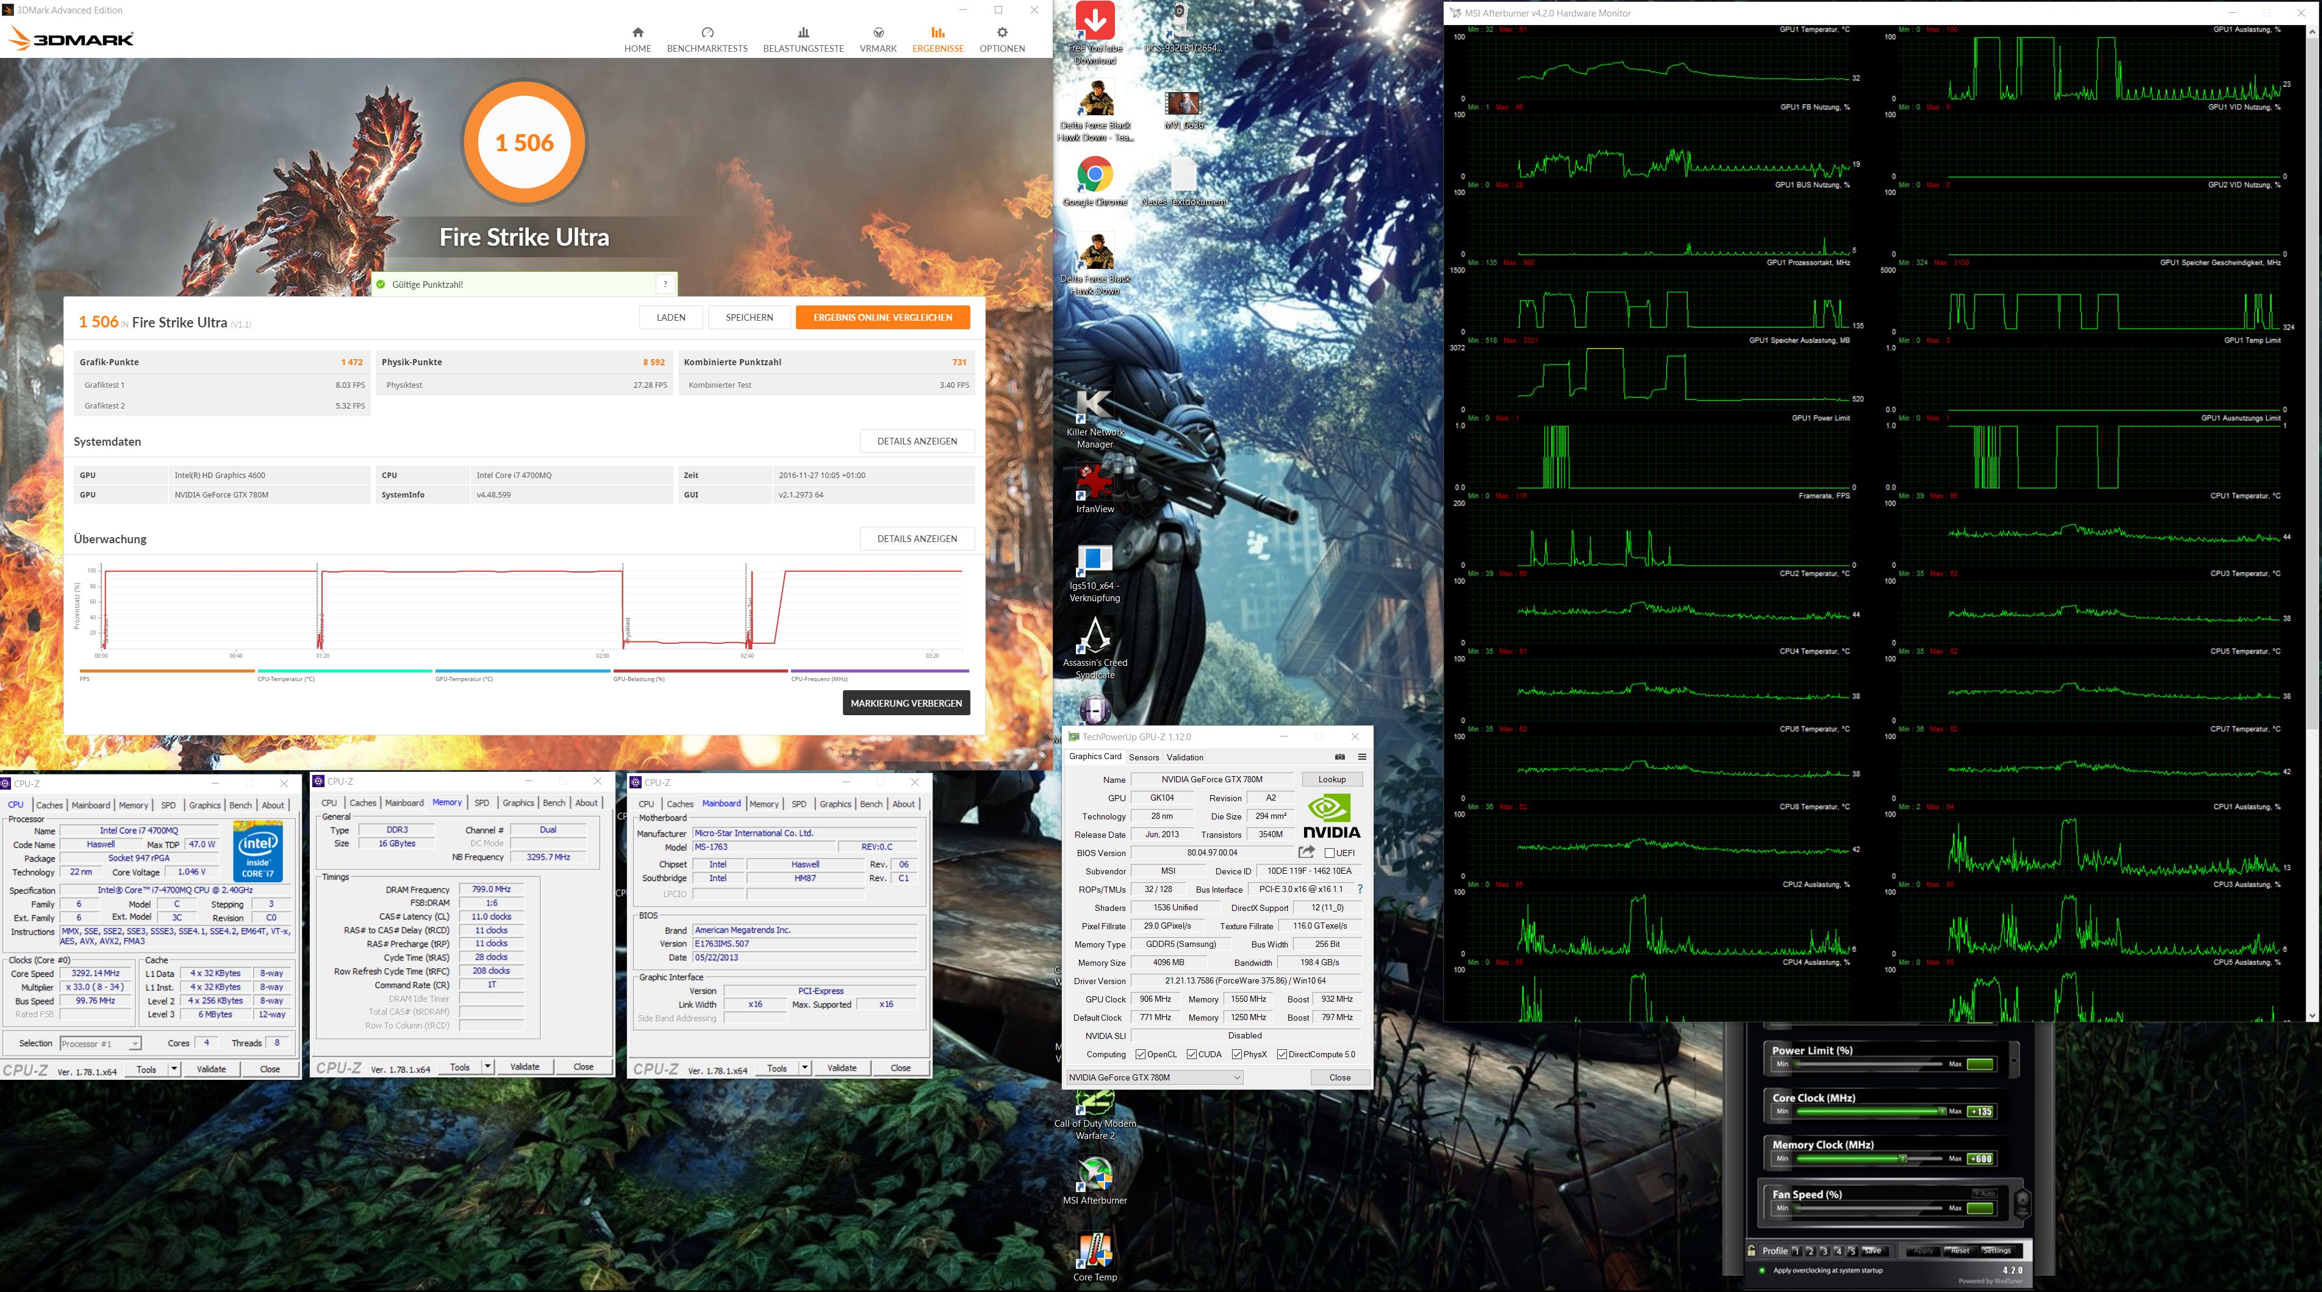Toggle the OpenCL checkbox in GPU-Z
The width and height of the screenshot is (2322, 1292).
[x=1141, y=1054]
